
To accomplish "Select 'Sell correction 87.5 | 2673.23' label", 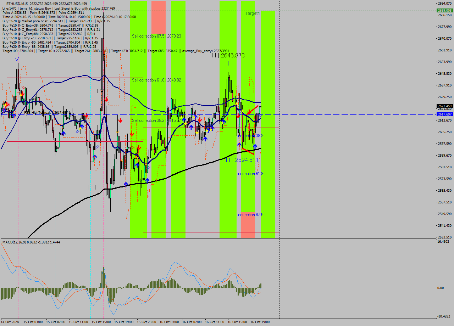I will (x=156, y=36).
